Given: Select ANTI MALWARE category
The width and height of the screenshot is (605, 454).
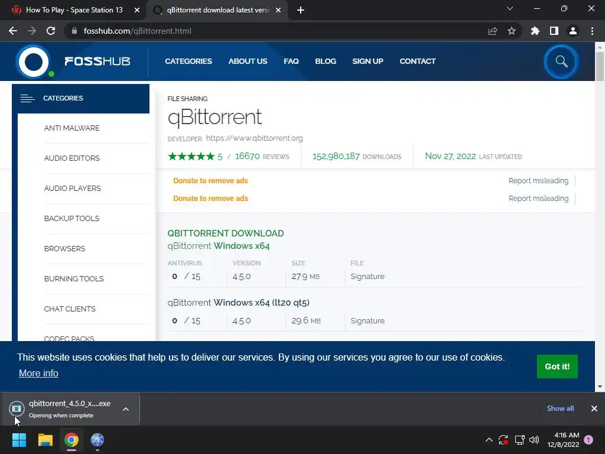Looking at the screenshot, I should tap(71, 128).
